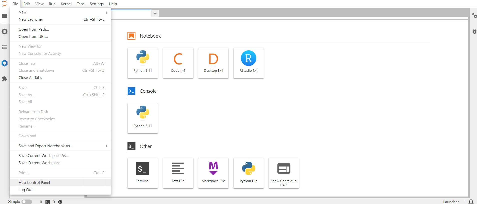Screen dimensions: 477x204
Task: Toggle Simple interface mode switch
Action: pyautogui.click(x=27, y=202)
